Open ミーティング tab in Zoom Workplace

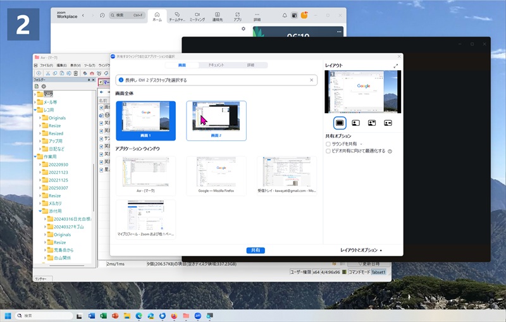pyautogui.click(x=197, y=16)
